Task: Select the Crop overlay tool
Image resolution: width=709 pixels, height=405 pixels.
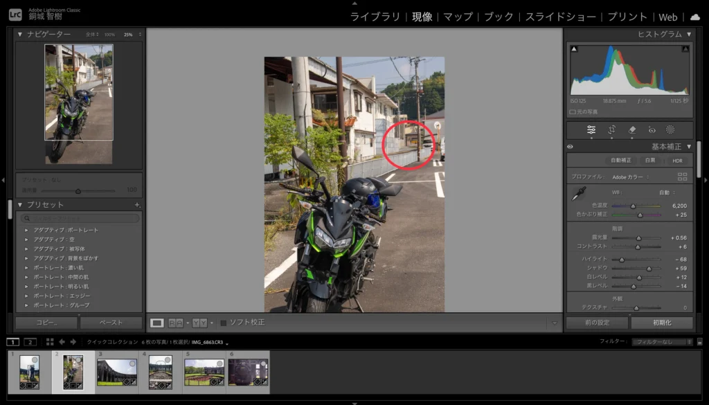Action: 611,129
